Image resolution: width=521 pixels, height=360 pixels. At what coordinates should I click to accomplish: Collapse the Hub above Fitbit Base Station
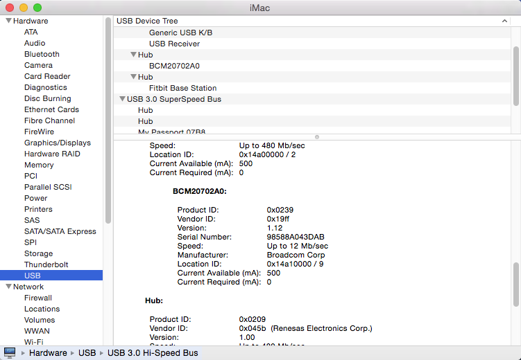pyautogui.click(x=134, y=77)
